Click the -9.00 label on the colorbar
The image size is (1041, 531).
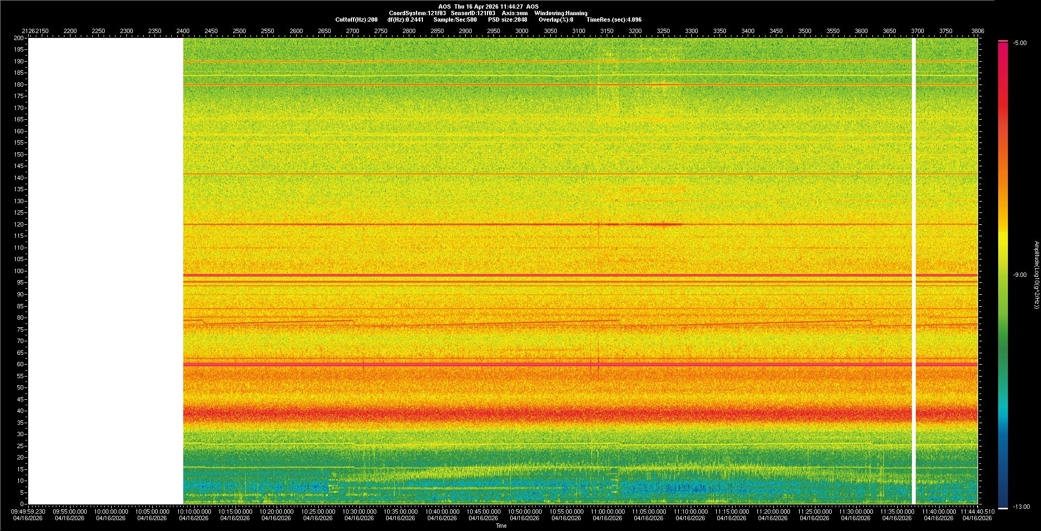pos(1019,275)
